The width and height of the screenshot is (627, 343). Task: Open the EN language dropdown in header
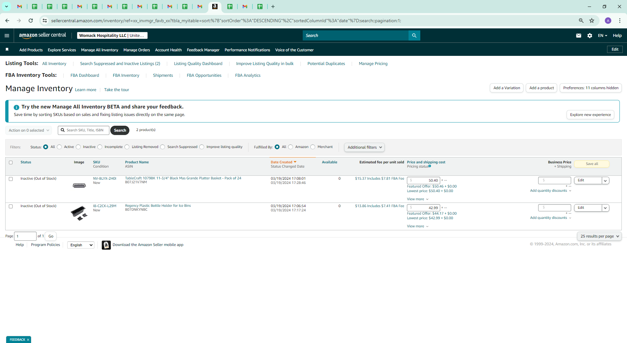[x=603, y=36]
